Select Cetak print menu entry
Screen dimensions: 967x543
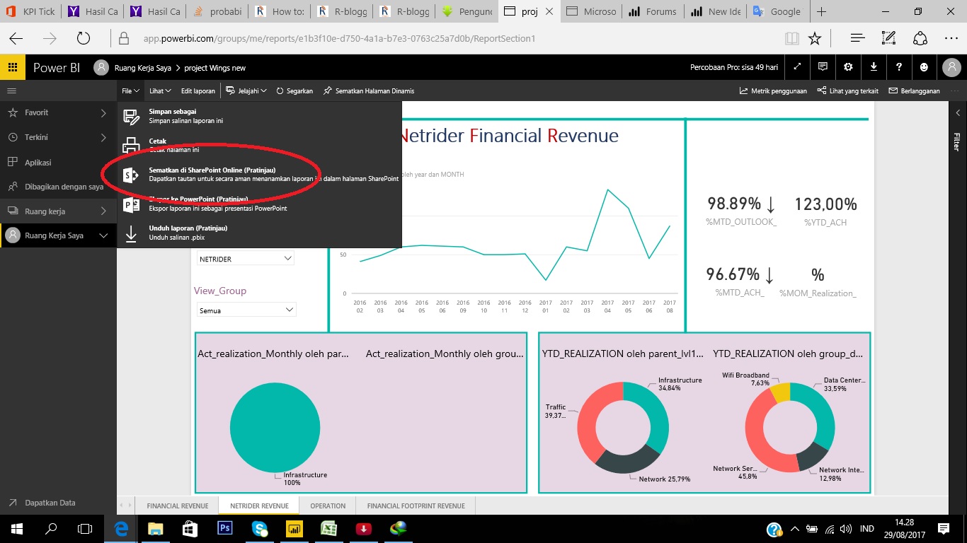pyautogui.click(x=259, y=145)
